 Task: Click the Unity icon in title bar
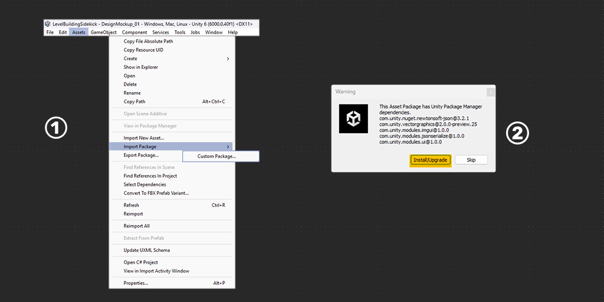pyautogui.click(x=48, y=24)
